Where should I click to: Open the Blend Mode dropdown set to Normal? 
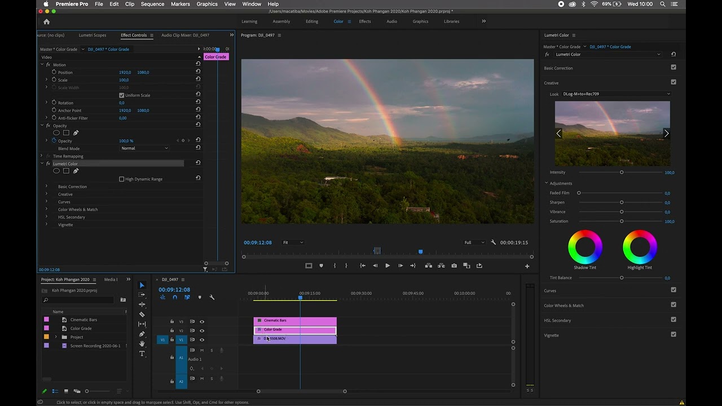click(x=144, y=148)
